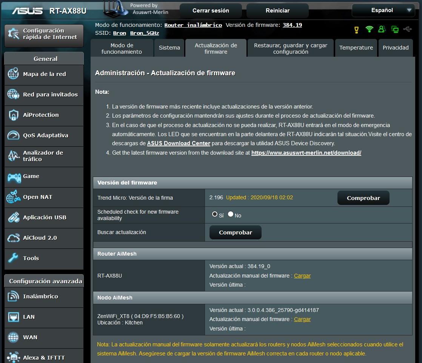Click the USB status icon
Viewport: 422px width, 363px height.
click(407, 29)
